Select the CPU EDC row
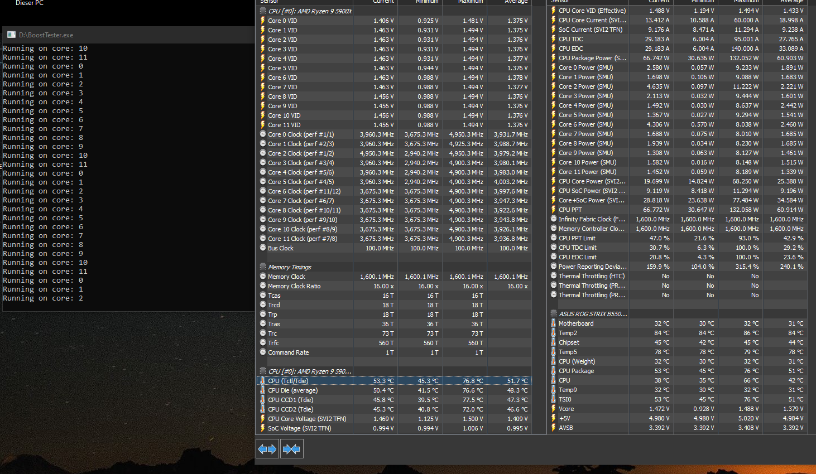This screenshot has width=816, height=474. pyautogui.click(x=678, y=49)
